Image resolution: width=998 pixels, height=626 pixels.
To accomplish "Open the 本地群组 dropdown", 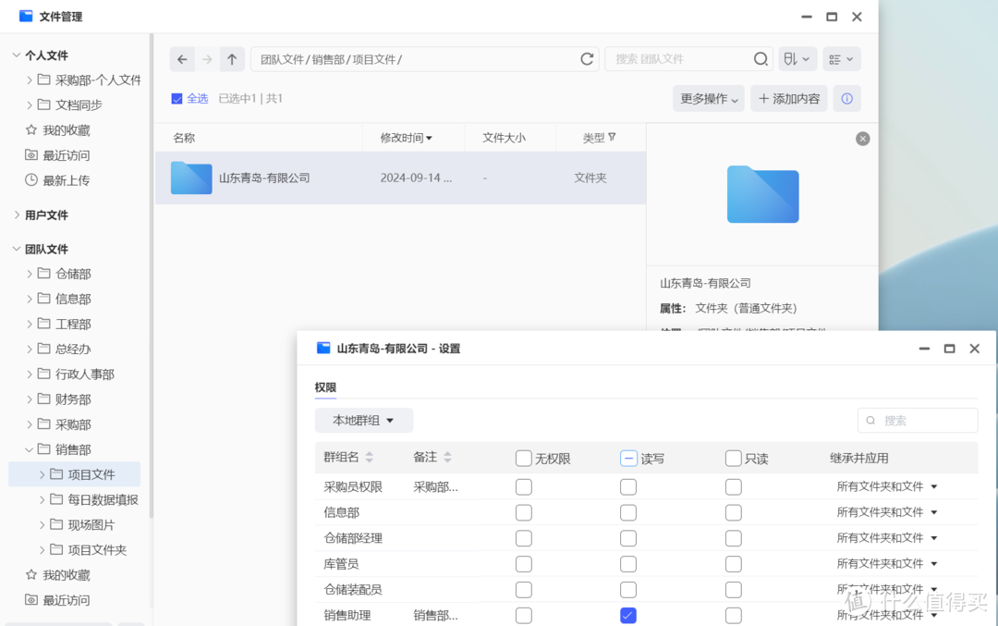I will coord(363,421).
